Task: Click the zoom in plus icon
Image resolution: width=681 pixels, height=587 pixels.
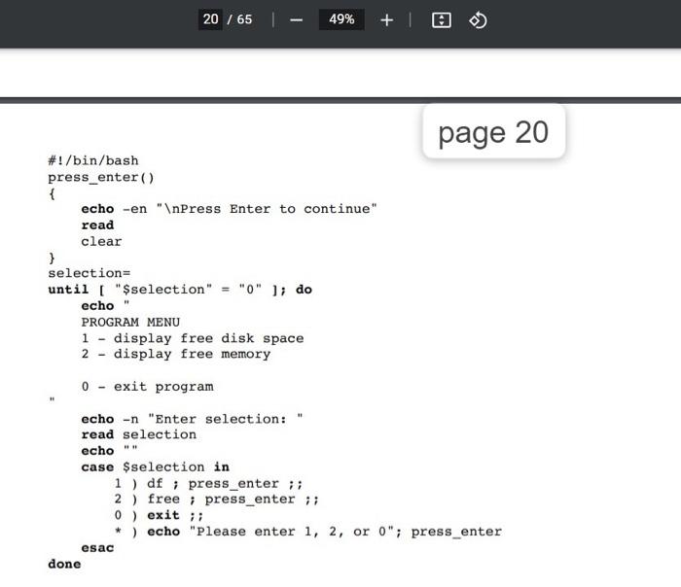Action: pos(386,20)
